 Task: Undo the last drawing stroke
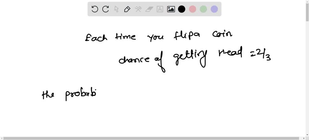click(95, 9)
